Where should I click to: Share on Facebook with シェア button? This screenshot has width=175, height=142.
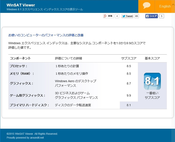[151, 16]
